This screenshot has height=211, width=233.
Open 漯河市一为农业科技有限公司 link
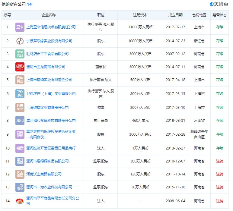coord(49,187)
